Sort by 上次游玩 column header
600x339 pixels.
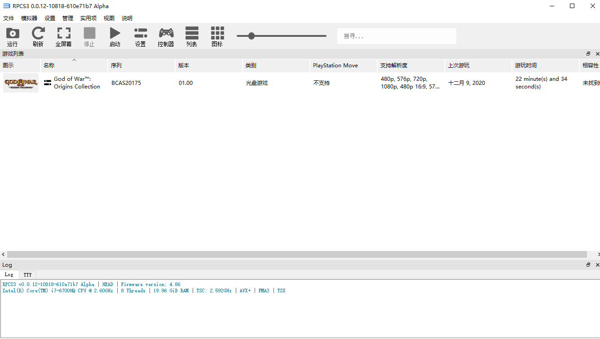coord(478,66)
